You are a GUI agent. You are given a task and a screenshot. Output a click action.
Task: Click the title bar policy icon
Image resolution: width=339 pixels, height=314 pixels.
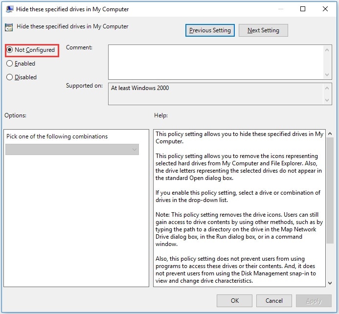coord(9,9)
